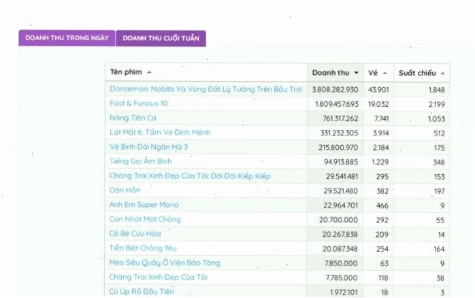Select ticket count 19.032
Viewport: 475px width, 298px height.
(378, 105)
